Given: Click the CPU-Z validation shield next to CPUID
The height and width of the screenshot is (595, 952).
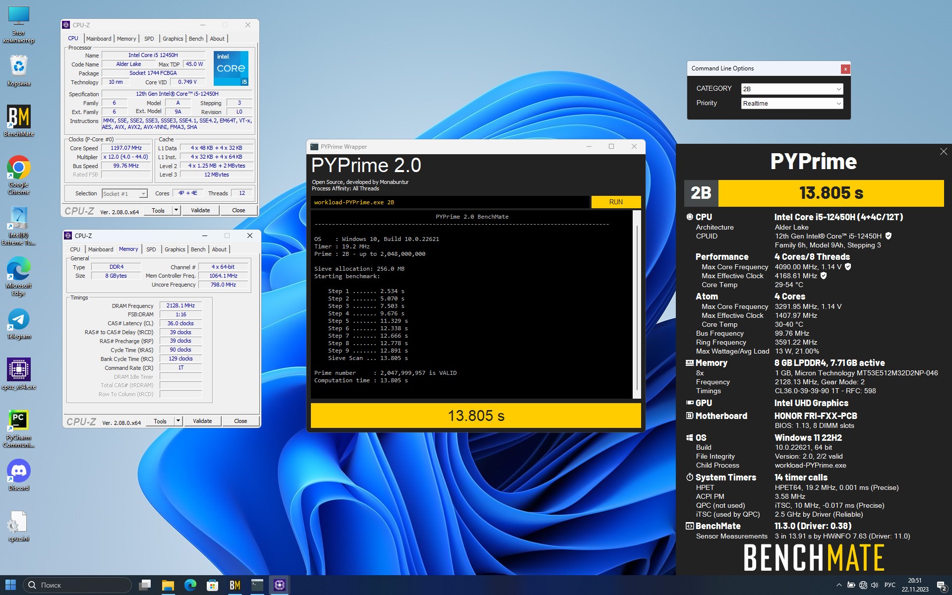Looking at the screenshot, I should (x=889, y=236).
